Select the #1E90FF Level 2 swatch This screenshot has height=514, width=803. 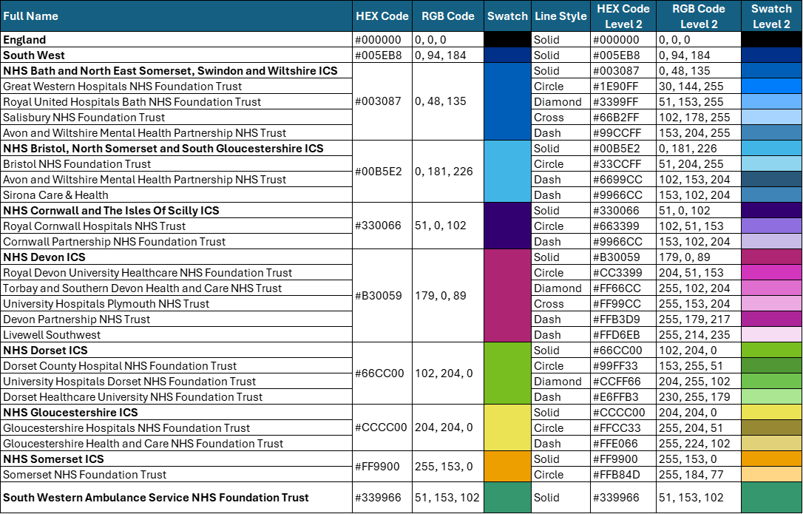pos(771,86)
